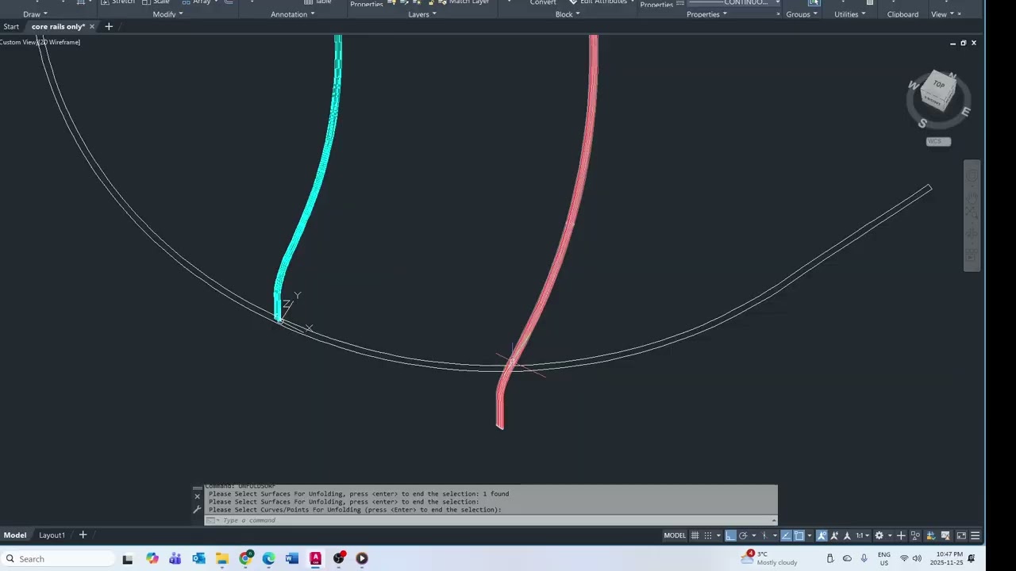Expand the Annotation ribbon panel

(293, 14)
